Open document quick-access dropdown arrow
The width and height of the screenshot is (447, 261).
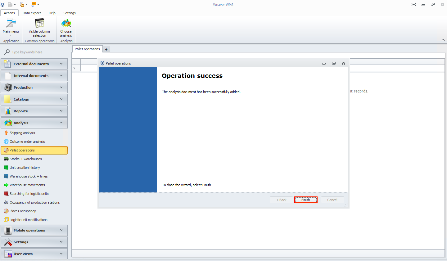[15, 5]
